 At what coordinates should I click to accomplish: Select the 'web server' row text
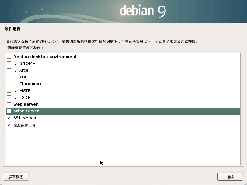25,104
